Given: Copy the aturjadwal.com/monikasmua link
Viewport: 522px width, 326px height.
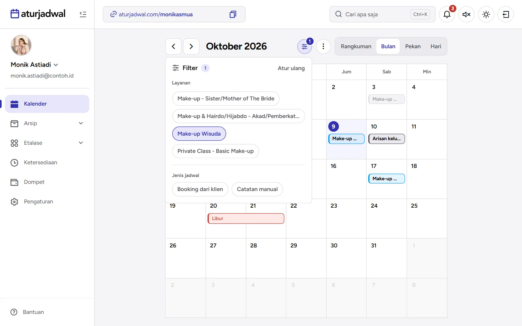Looking at the screenshot, I should point(233,14).
